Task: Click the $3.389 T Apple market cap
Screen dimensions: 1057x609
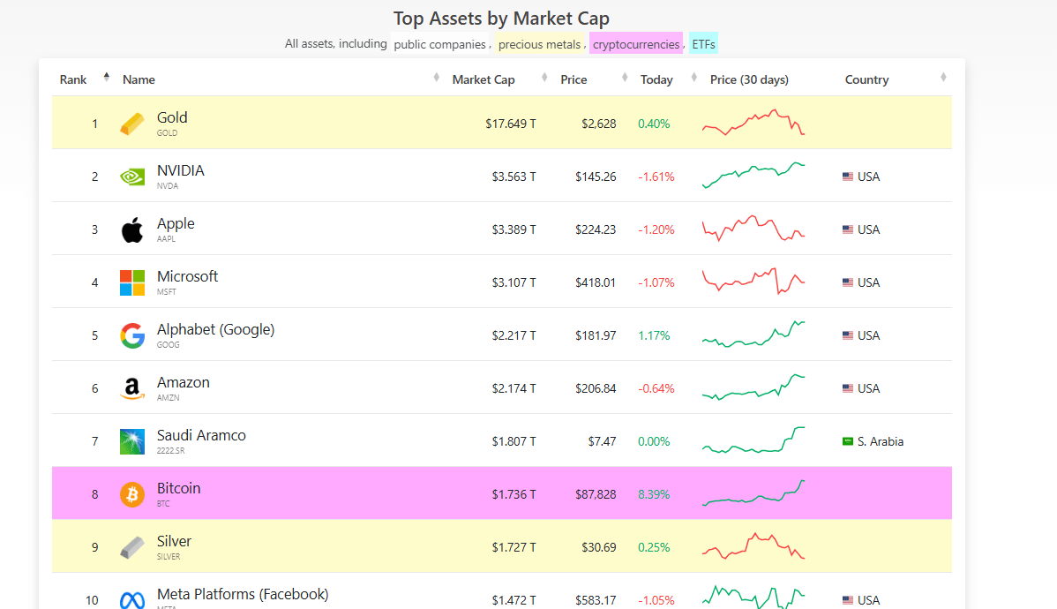Action: (514, 229)
